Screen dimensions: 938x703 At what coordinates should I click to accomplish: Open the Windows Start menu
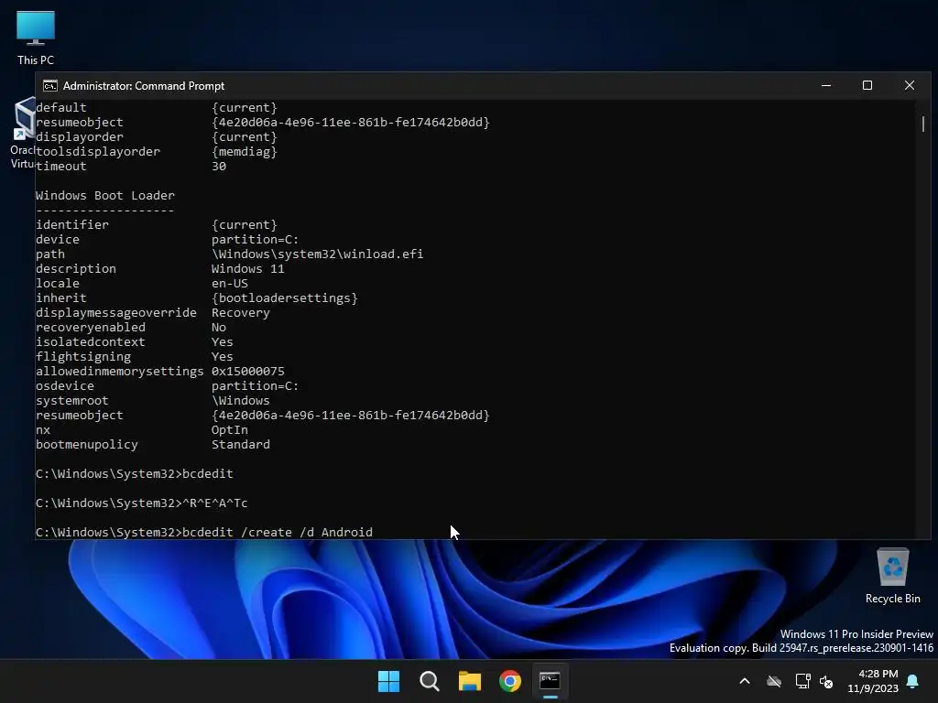388,681
